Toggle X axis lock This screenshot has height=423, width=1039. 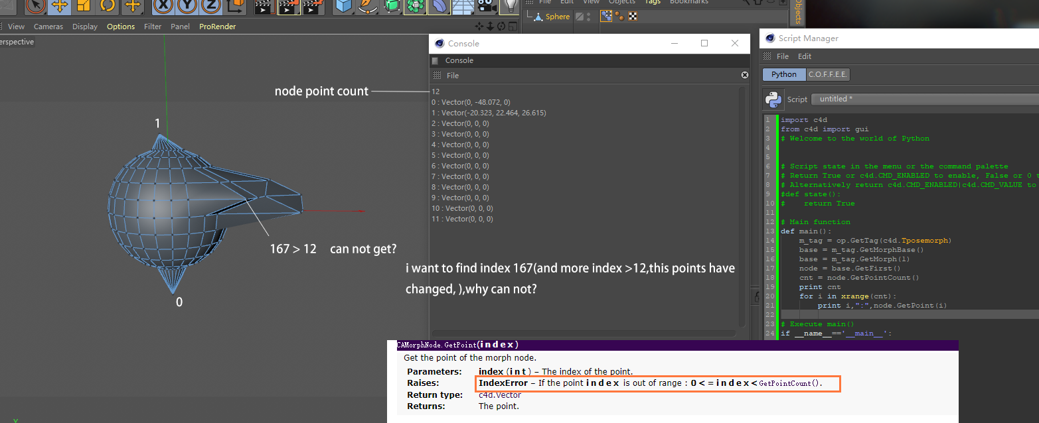[x=163, y=6]
